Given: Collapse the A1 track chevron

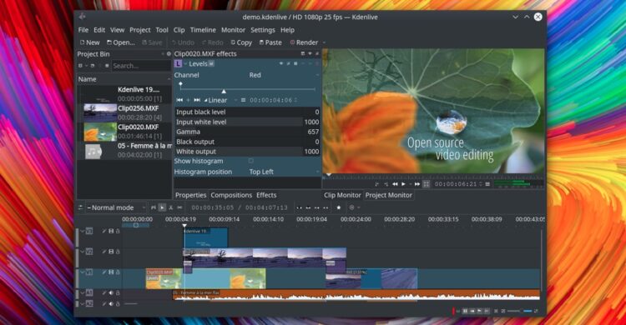Looking at the screenshot, I should (82, 292).
